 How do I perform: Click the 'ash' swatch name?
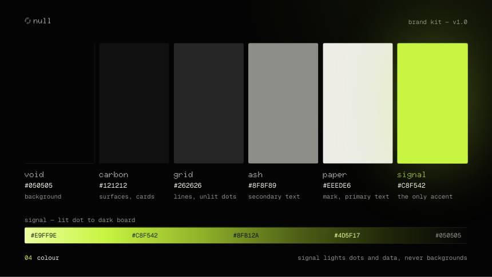tap(255, 175)
